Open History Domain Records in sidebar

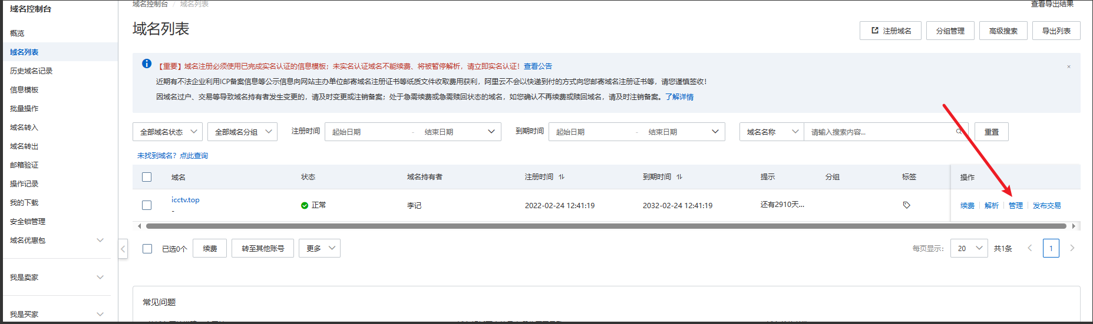pyautogui.click(x=31, y=71)
